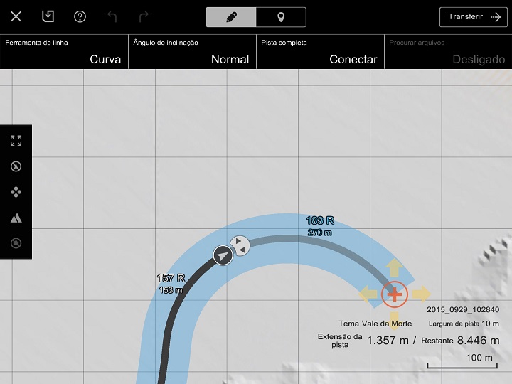Open the Ferramenta de linha Curva selector
The height and width of the screenshot is (384, 512).
[64, 52]
